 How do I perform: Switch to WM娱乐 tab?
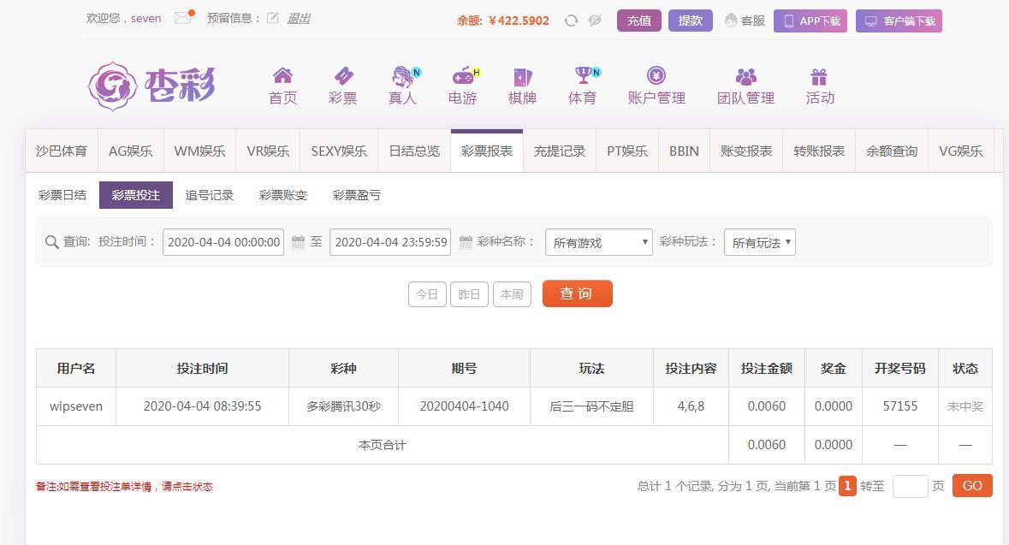point(199,151)
